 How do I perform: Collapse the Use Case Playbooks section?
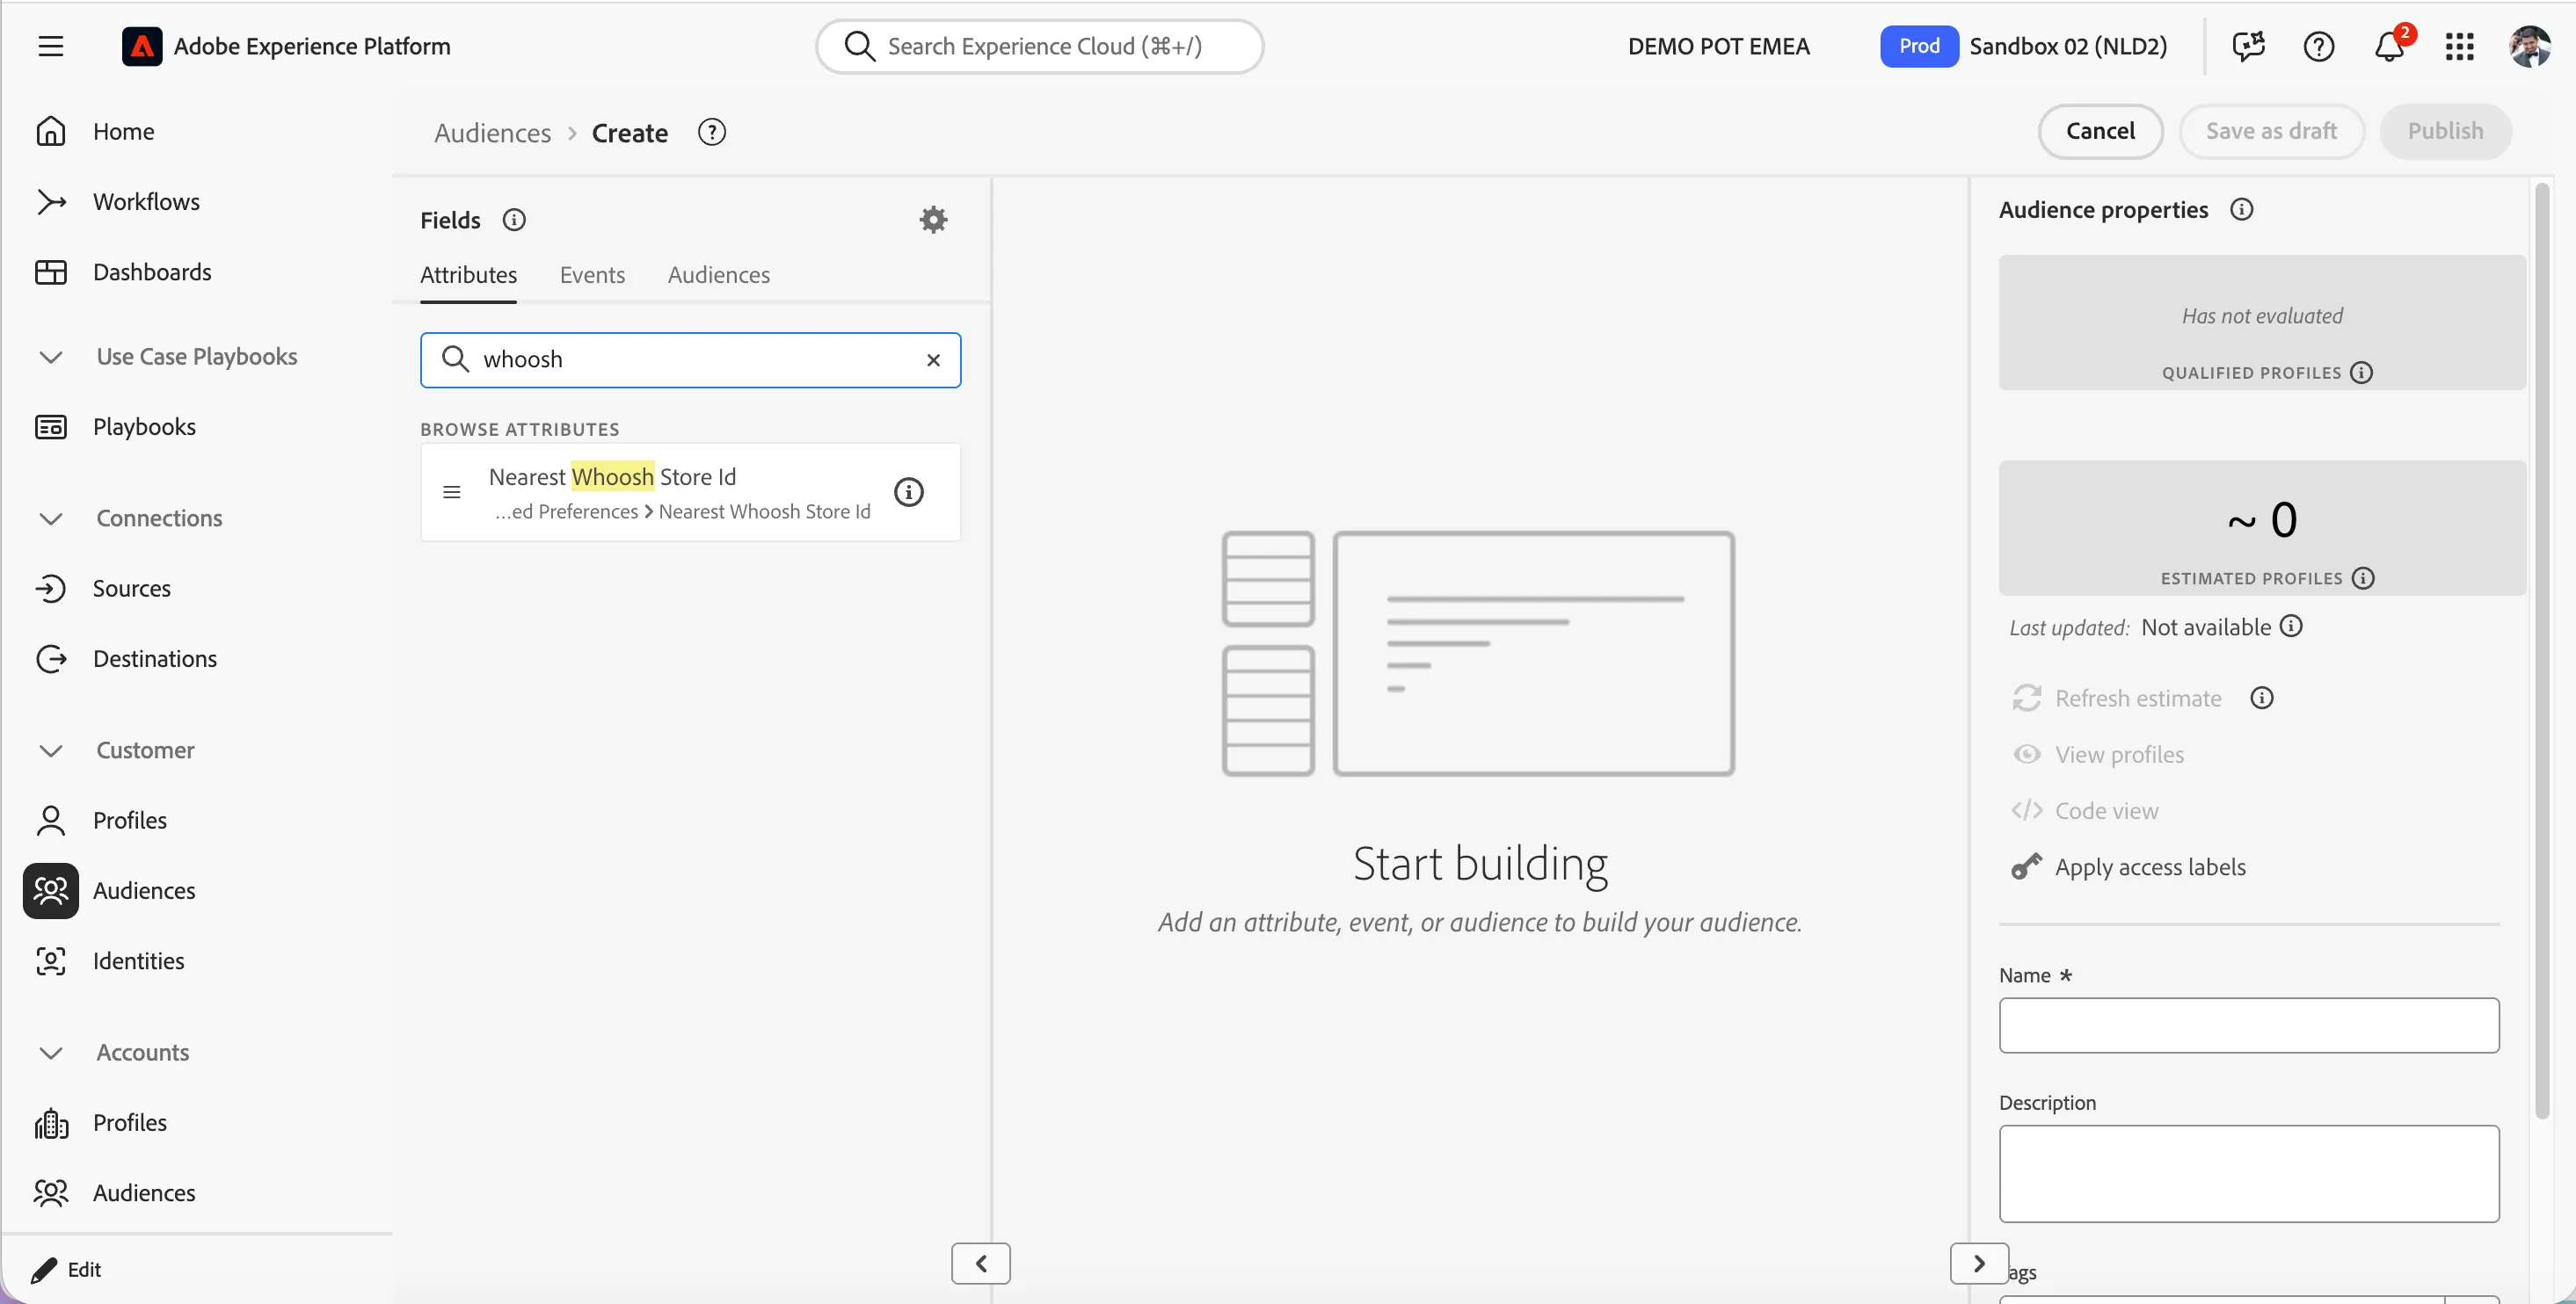[50, 357]
